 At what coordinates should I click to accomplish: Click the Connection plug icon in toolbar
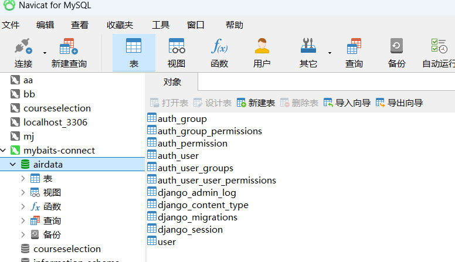coord(23,47)
